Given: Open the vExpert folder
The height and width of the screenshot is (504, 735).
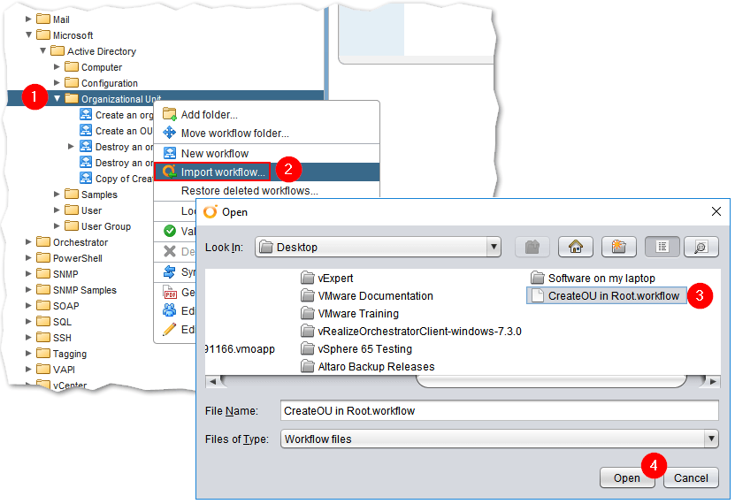Looking at the screenshot, I should tap(327, 279).
